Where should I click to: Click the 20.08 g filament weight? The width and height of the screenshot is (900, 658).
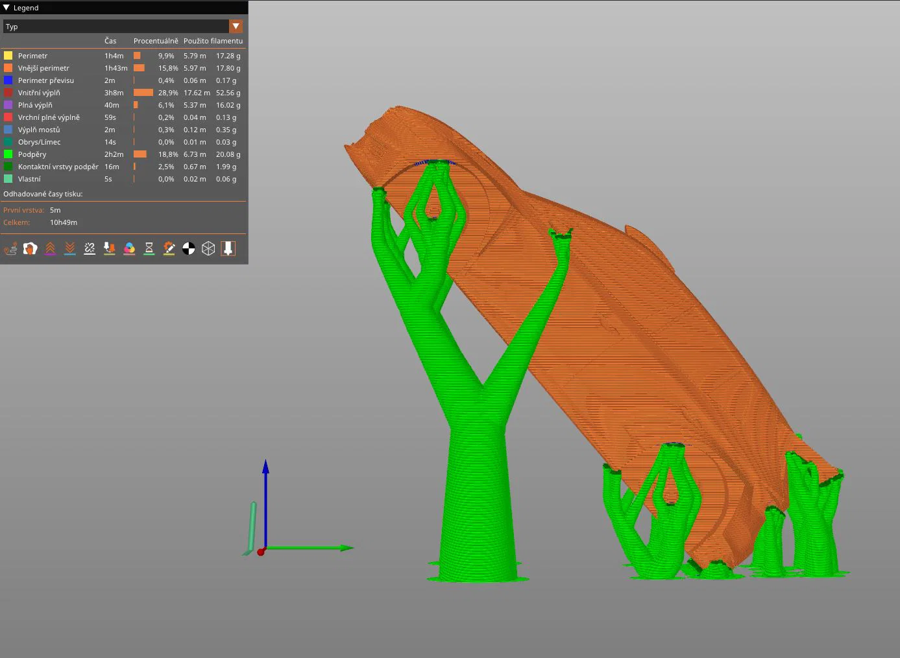(228, 154)
